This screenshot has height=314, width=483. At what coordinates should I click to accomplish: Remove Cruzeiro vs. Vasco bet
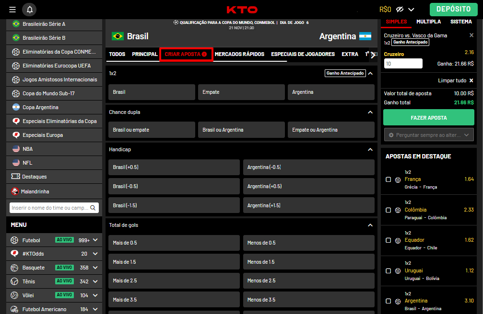click(x=471, y=35)
